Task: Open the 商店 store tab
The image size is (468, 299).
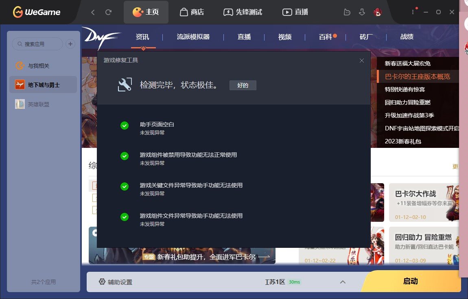Action: (x=192, y=12)
